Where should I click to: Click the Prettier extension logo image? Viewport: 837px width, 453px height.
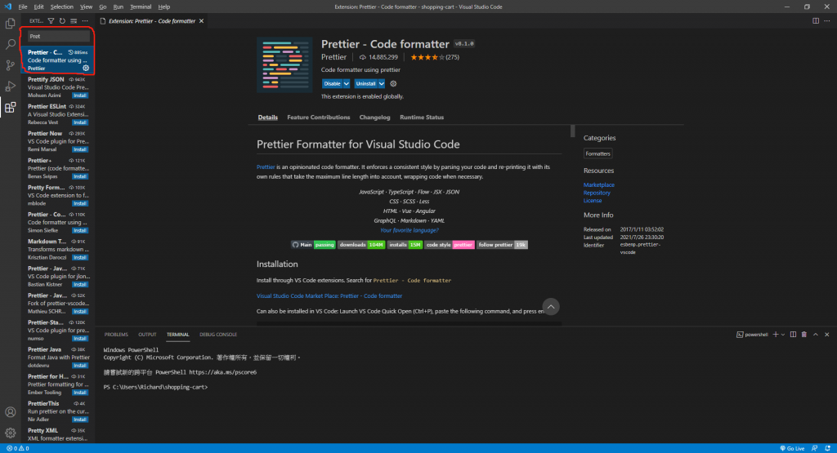coord(284,65)
